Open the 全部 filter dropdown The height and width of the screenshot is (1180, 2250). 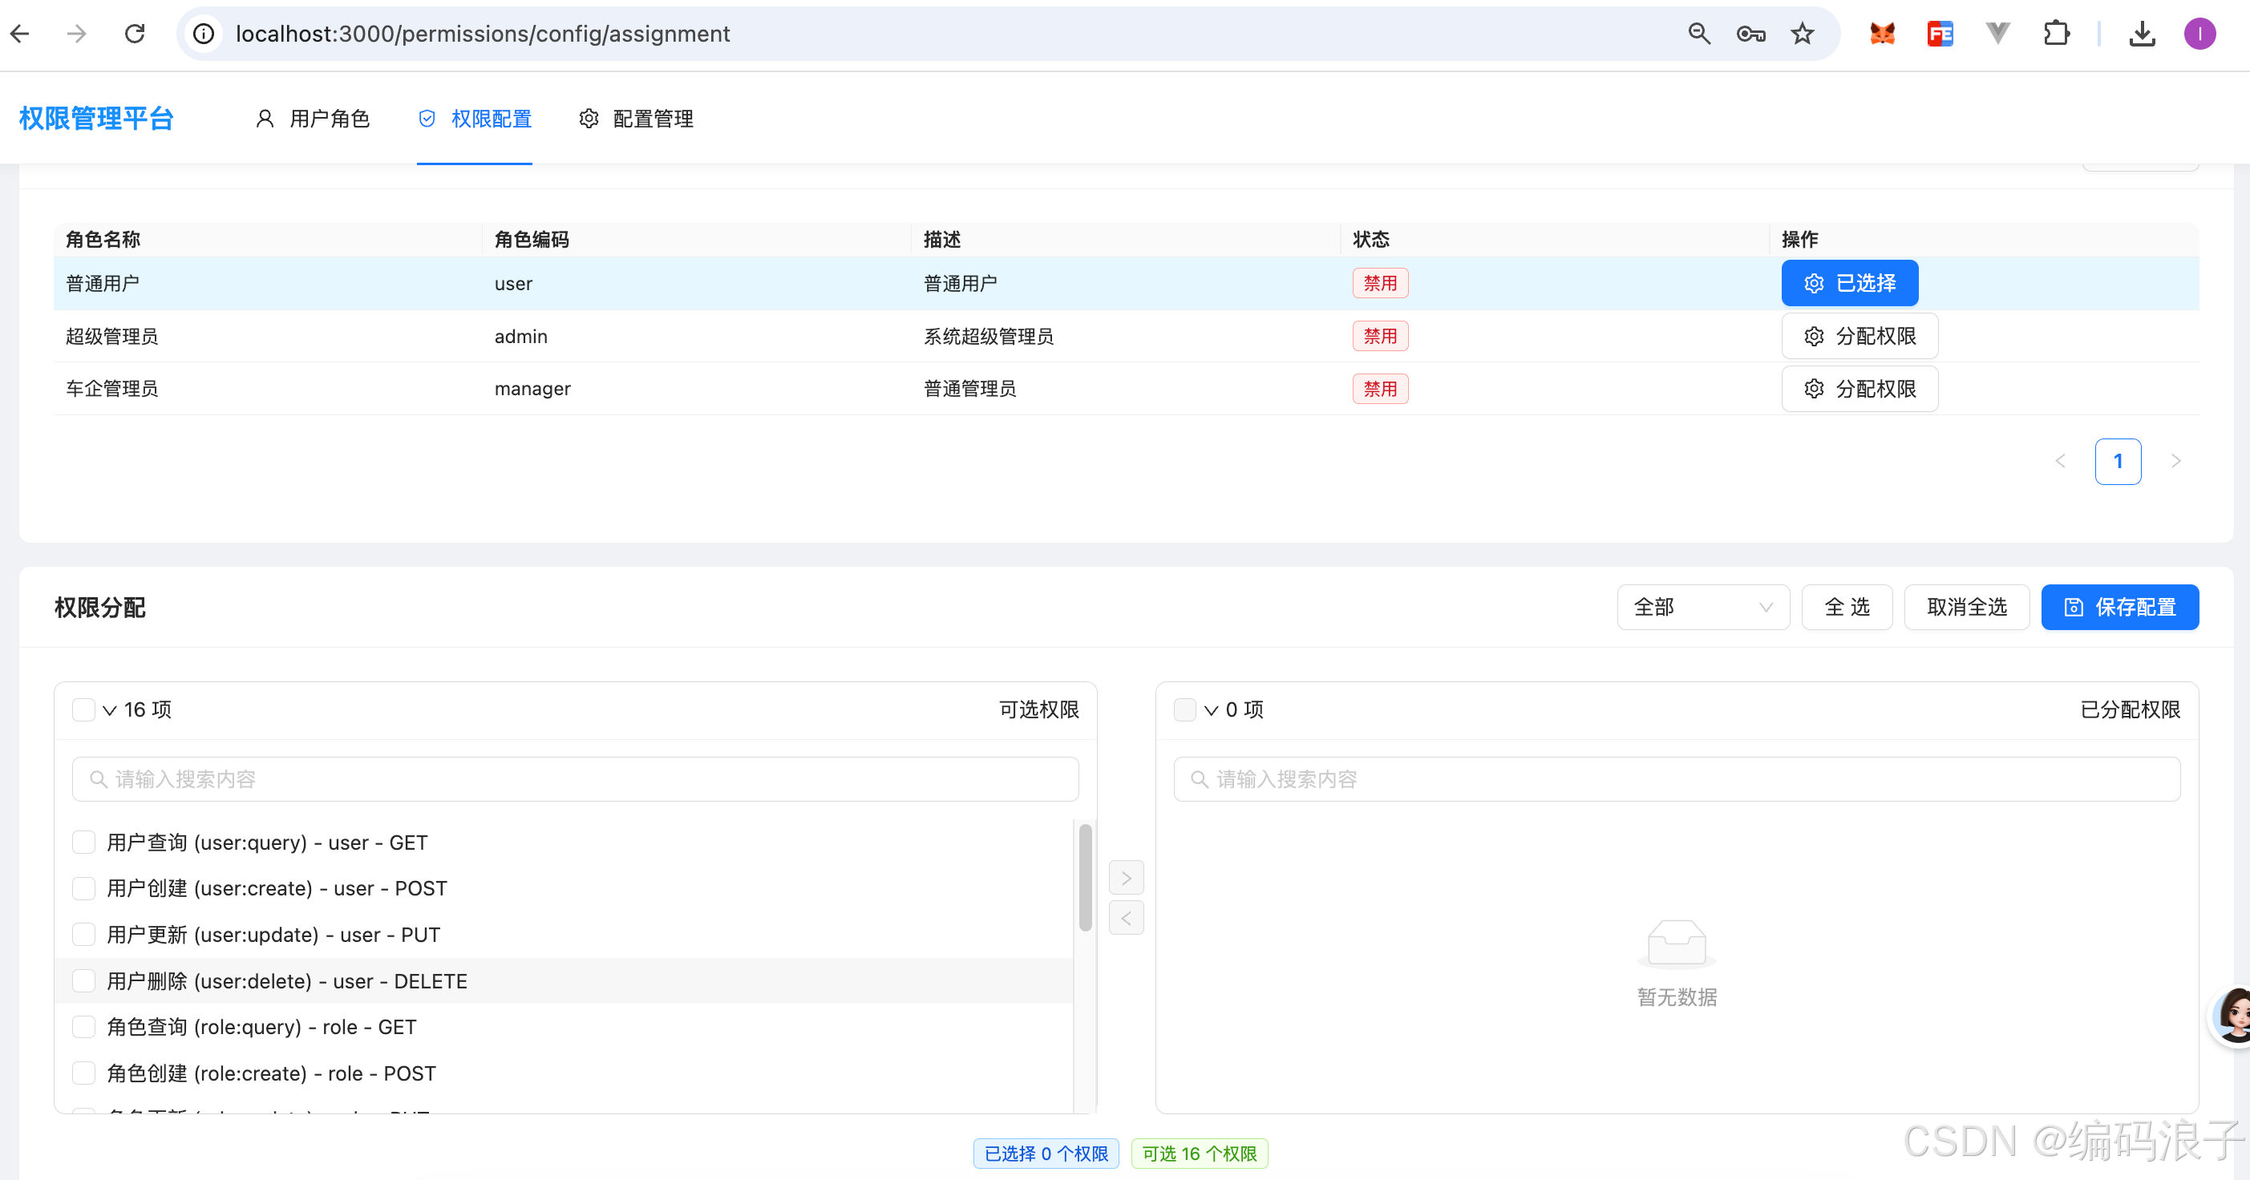point(1702,607)
